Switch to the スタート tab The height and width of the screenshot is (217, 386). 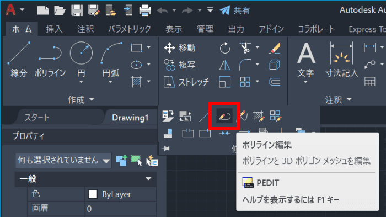click(x=37, y=118)
